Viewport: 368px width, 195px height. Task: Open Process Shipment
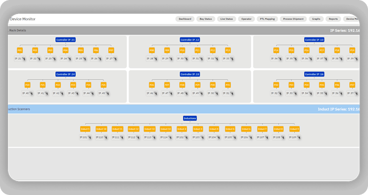click(x=293, y=19)
